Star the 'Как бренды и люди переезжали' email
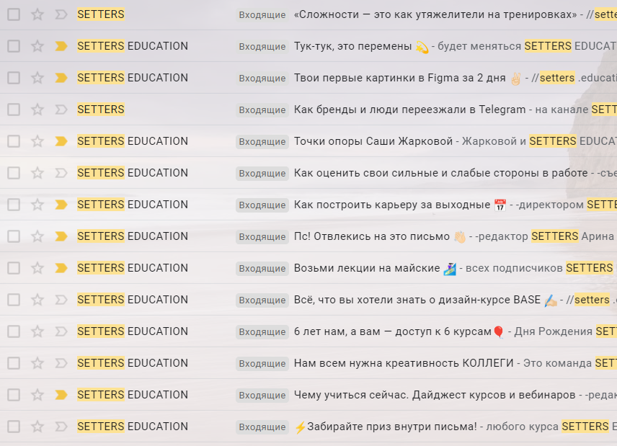 click(x=37, y=110)
